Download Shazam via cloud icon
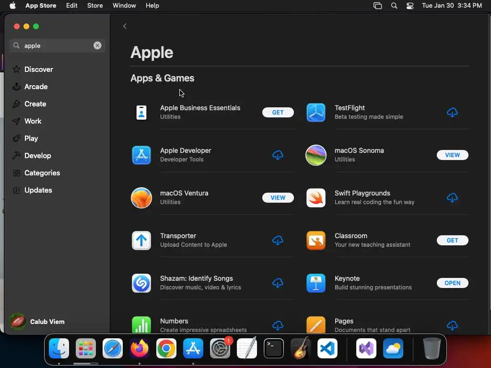The width and height of the screenshot is (491, 368). pos(278,283)
